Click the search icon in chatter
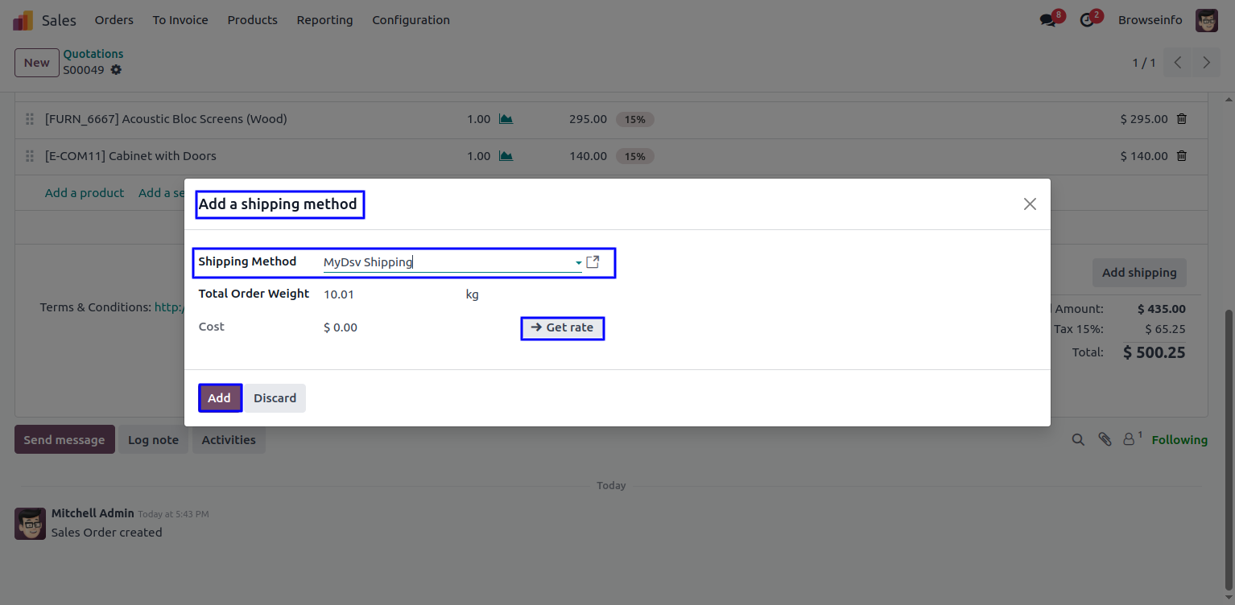1235x605 pixels. pyautogui.click(x=1078, y=439)
